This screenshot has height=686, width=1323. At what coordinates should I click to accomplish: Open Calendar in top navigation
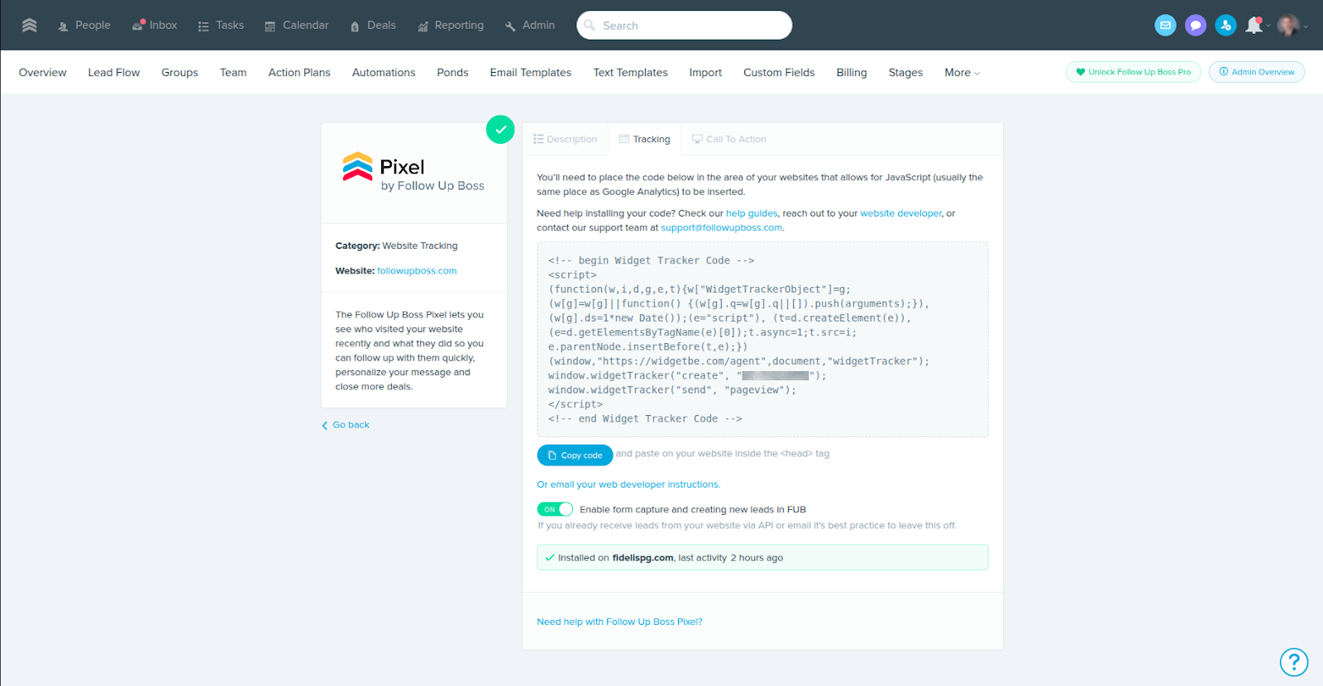[x=296, y=26]
